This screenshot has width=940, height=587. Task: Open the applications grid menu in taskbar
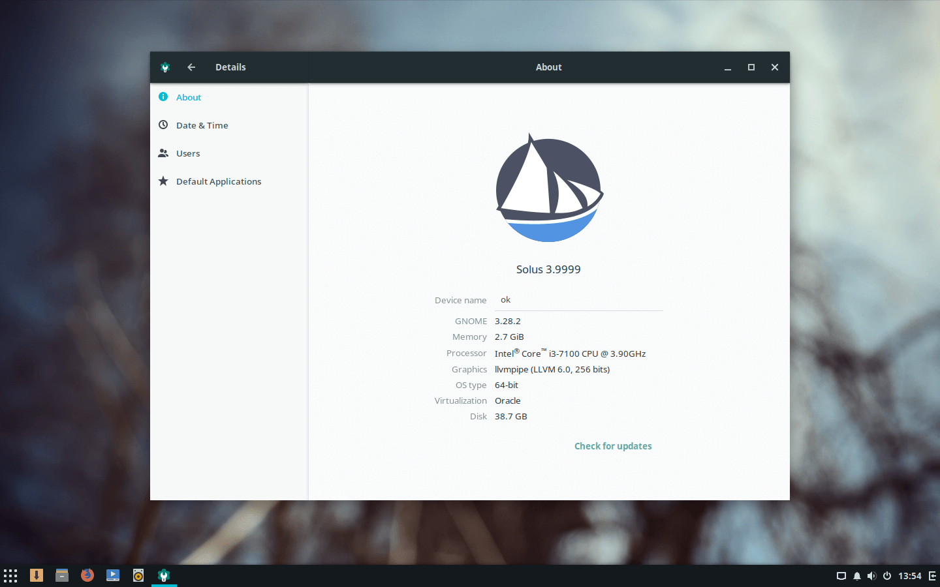pos(10,575)
